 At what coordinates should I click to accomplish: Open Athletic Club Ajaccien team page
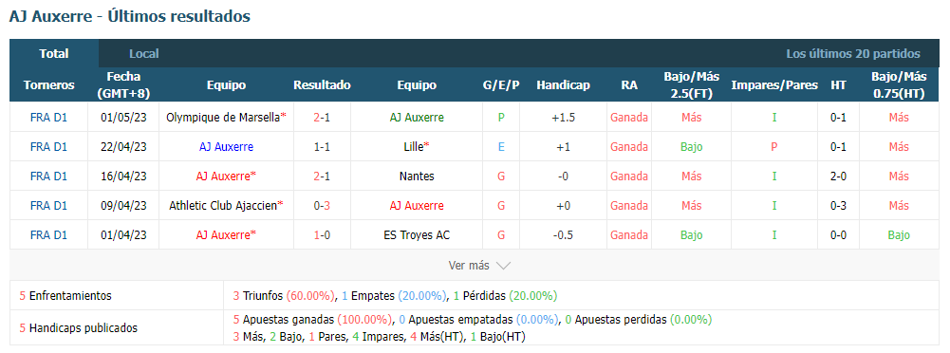click(224, 205)
